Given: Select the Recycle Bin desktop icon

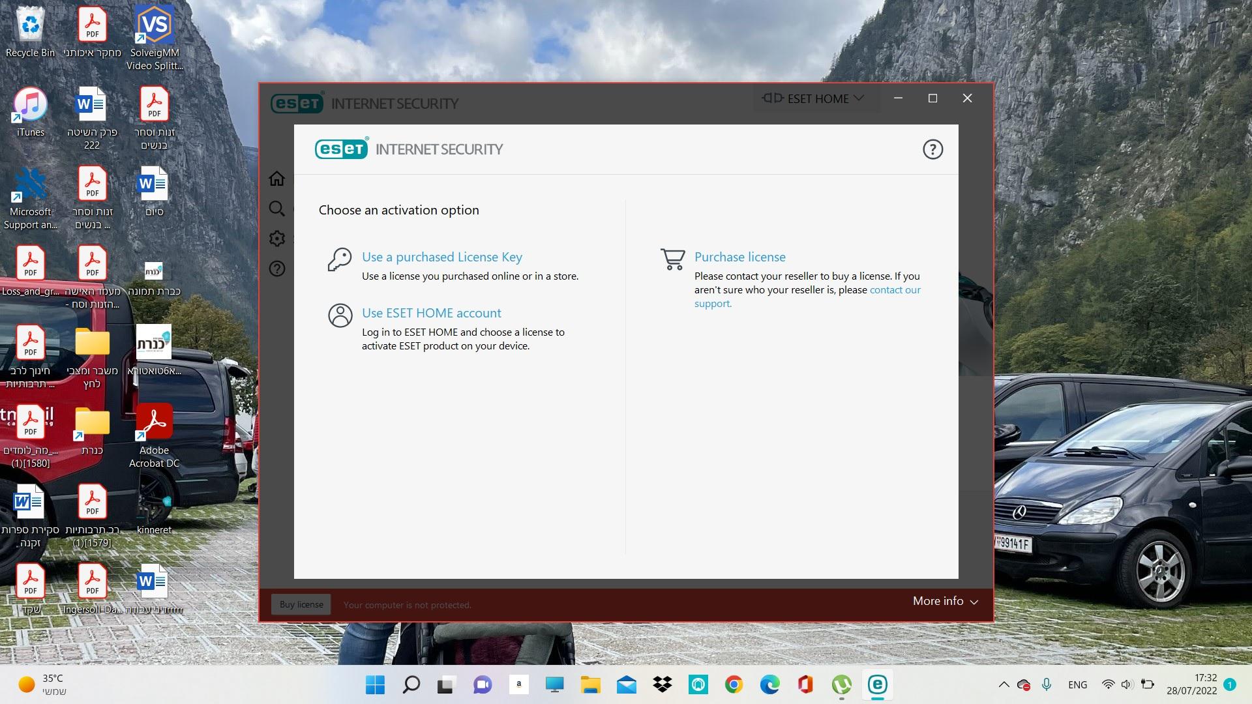Looking at the screenshot, I should (30, 32).
